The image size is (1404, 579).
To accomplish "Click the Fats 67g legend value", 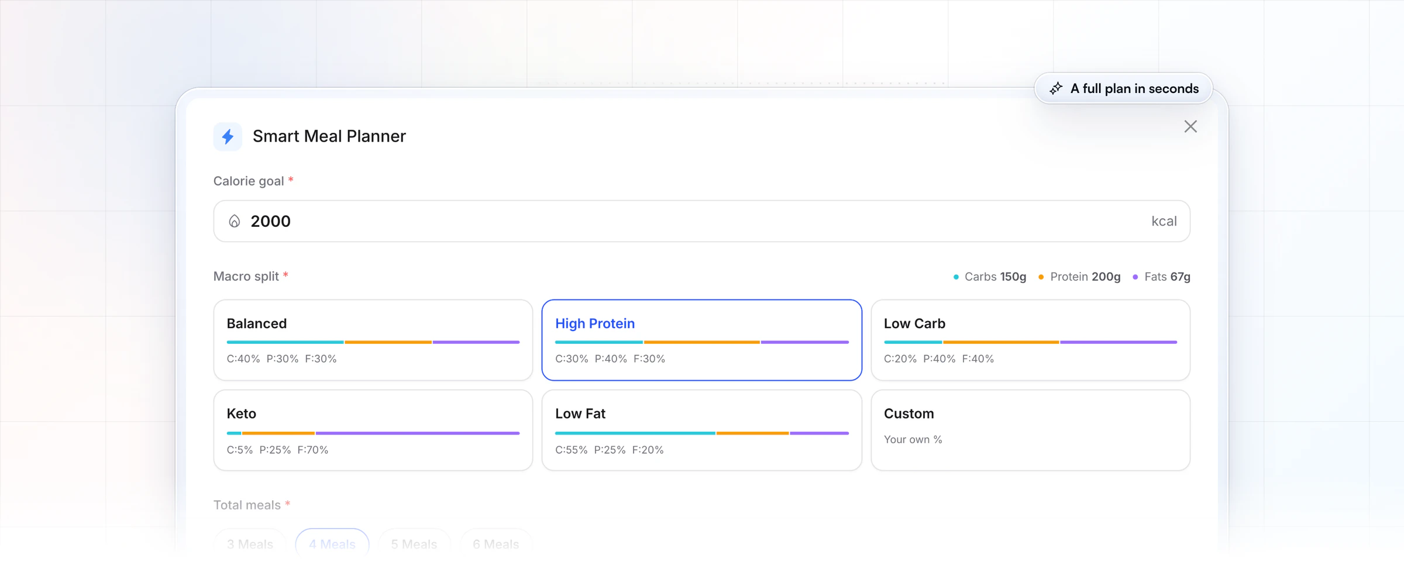I will point(1161,277).
